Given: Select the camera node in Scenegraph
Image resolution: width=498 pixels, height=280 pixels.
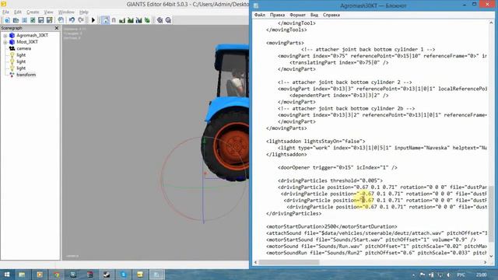Looking at the screenshot, I should click(x=24, y=48).
